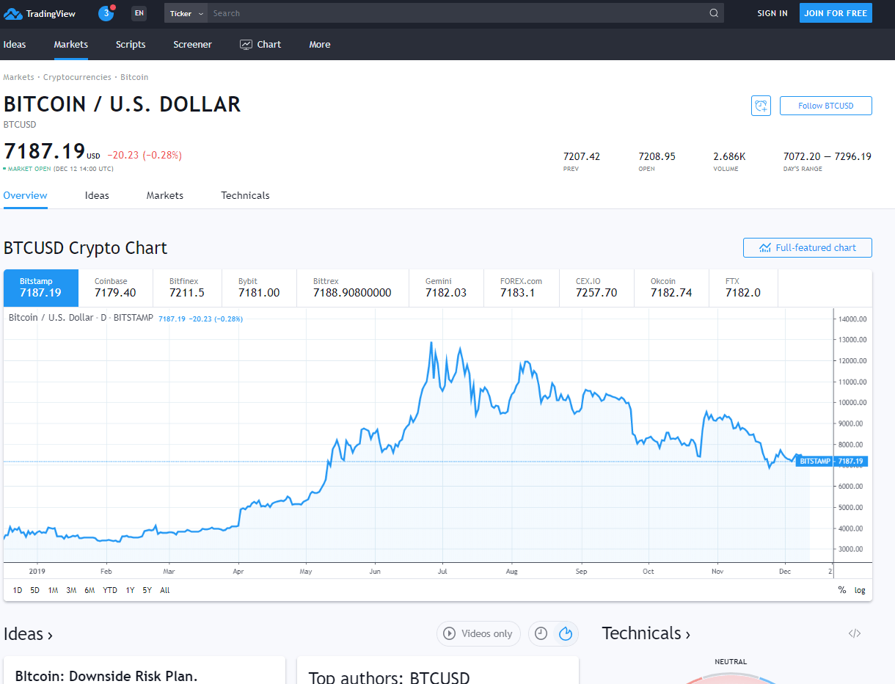Click the TradingView logo
Screen dimensions: 895x684
click(40, 13)
